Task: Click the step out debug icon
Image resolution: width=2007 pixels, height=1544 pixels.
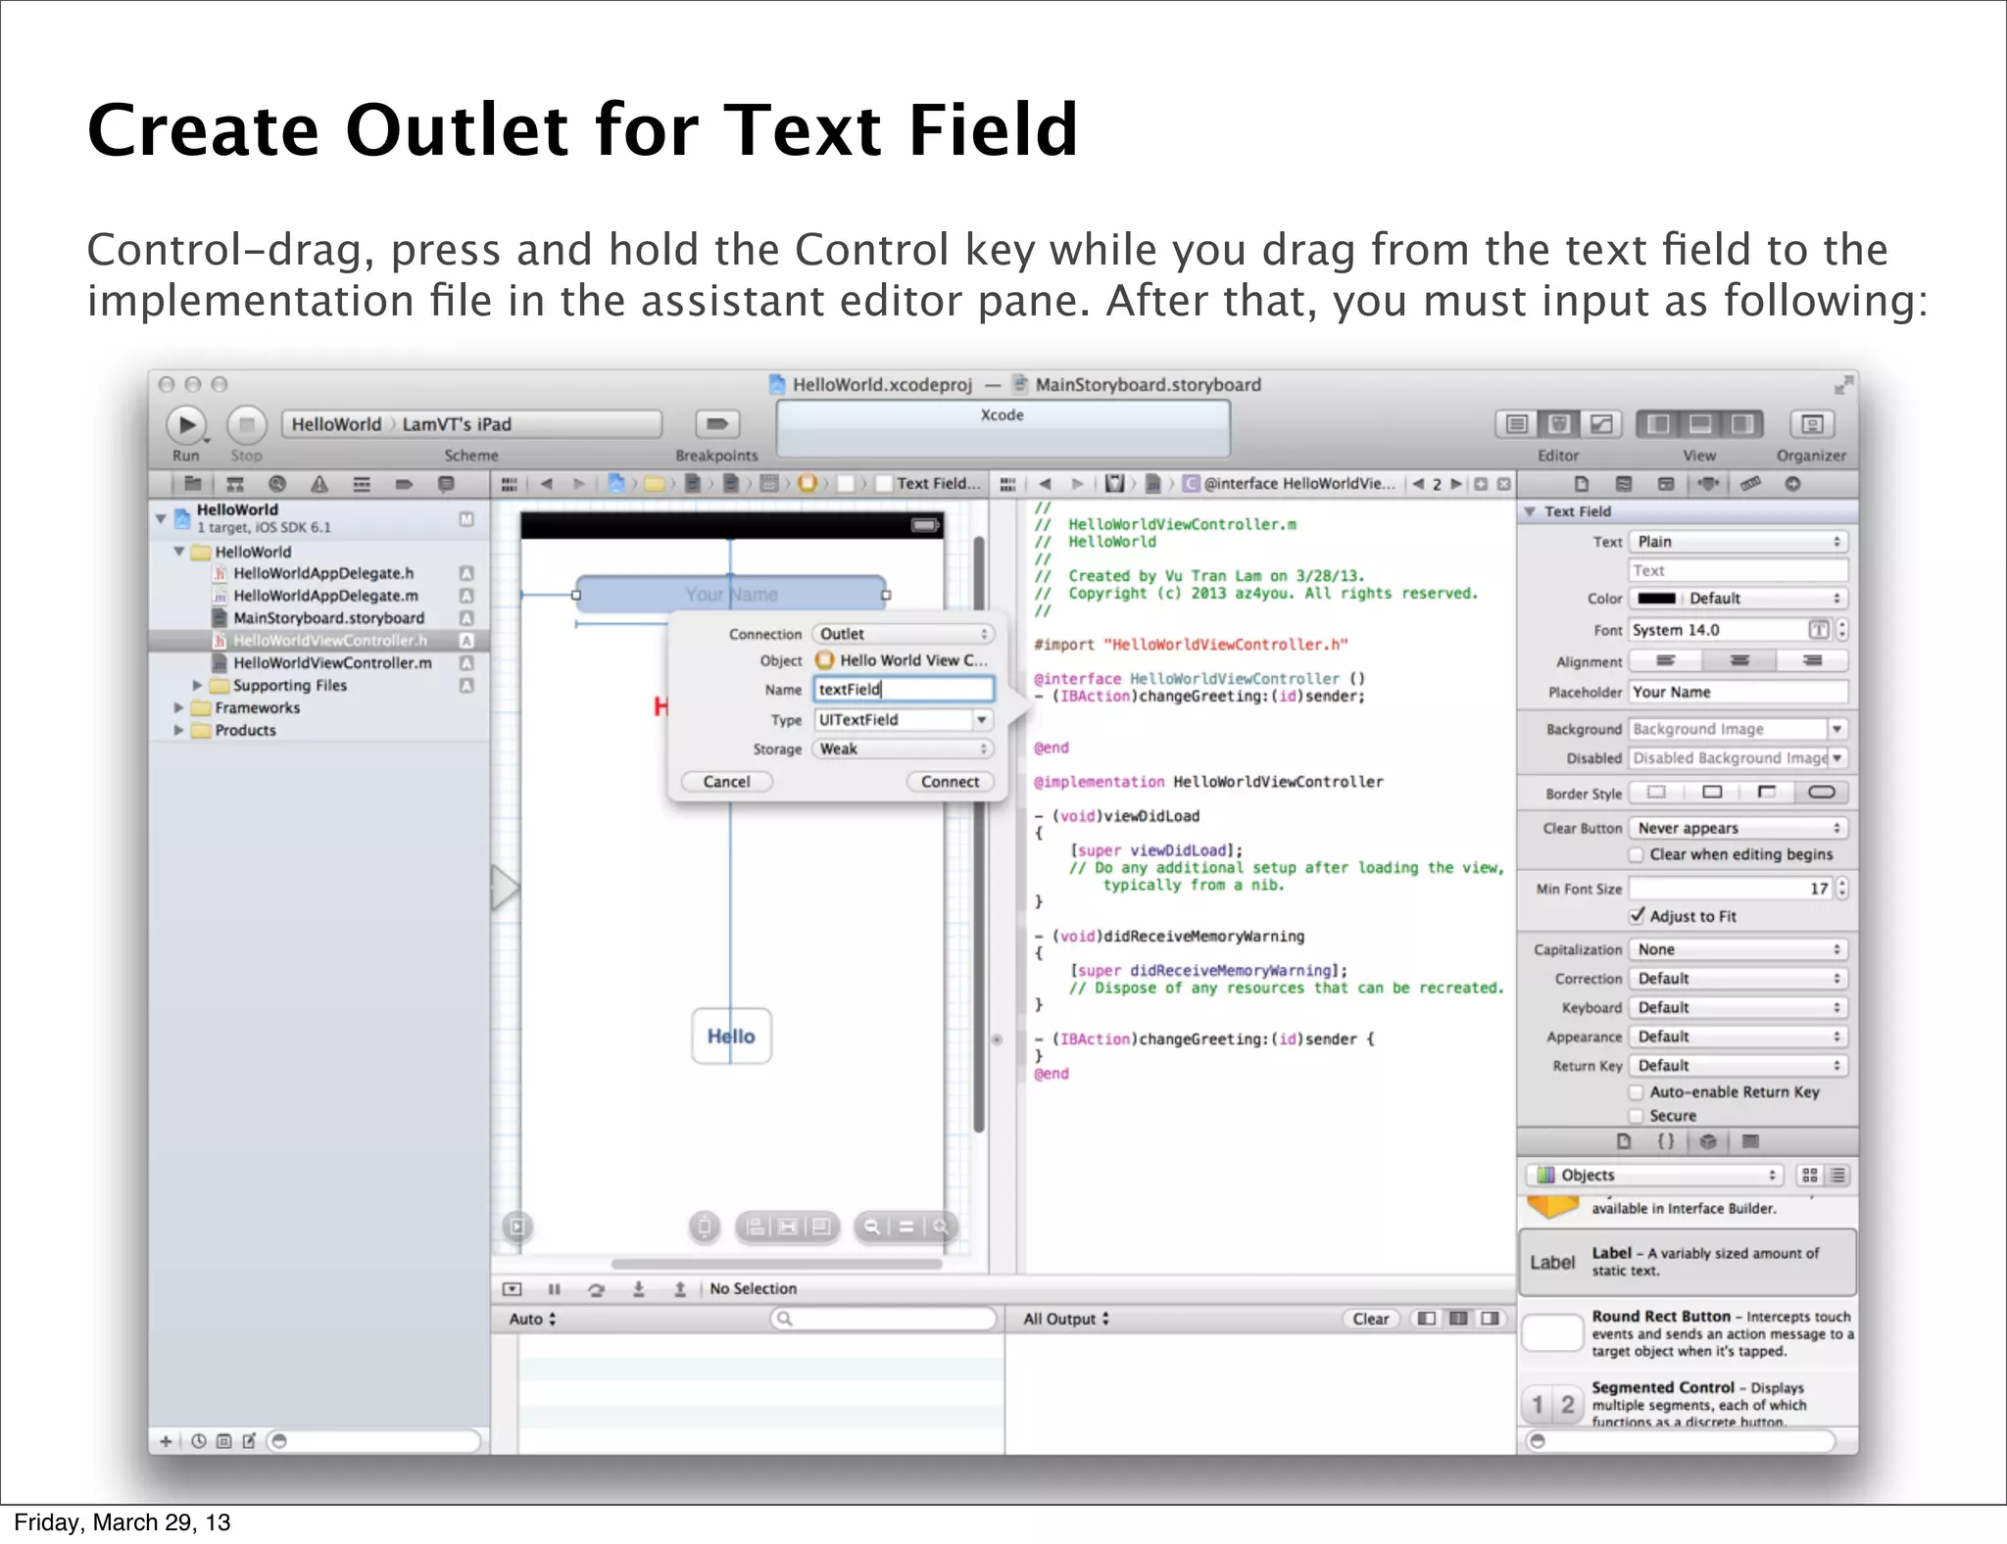Action: point(680,1289)
